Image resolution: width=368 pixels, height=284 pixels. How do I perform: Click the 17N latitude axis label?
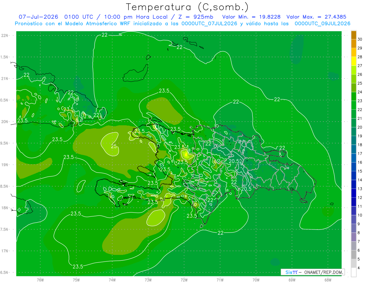[5, 251]
